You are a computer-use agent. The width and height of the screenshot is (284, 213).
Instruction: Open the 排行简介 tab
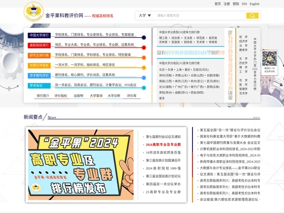[43, 95]
